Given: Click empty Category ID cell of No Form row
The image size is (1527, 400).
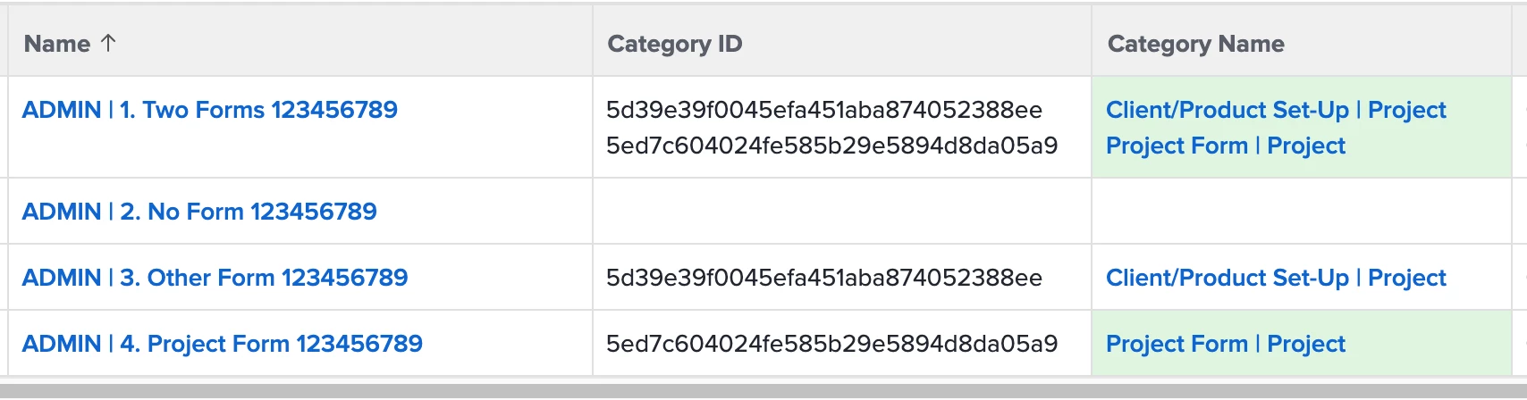Looking at the screenshot, I should (840, 212).
